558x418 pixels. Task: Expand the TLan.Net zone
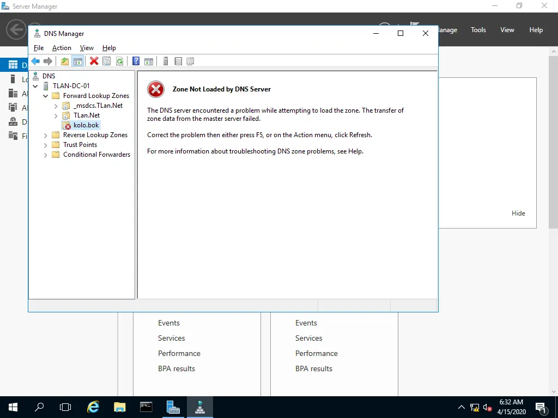pyautogui.click(x=56, y=115)
